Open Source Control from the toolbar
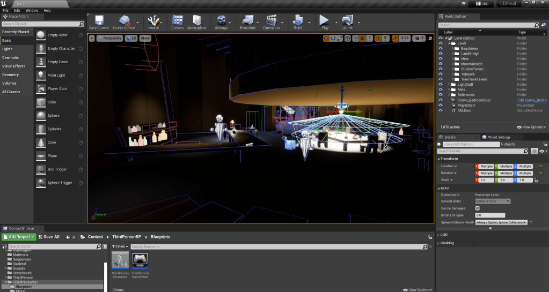 124,21
